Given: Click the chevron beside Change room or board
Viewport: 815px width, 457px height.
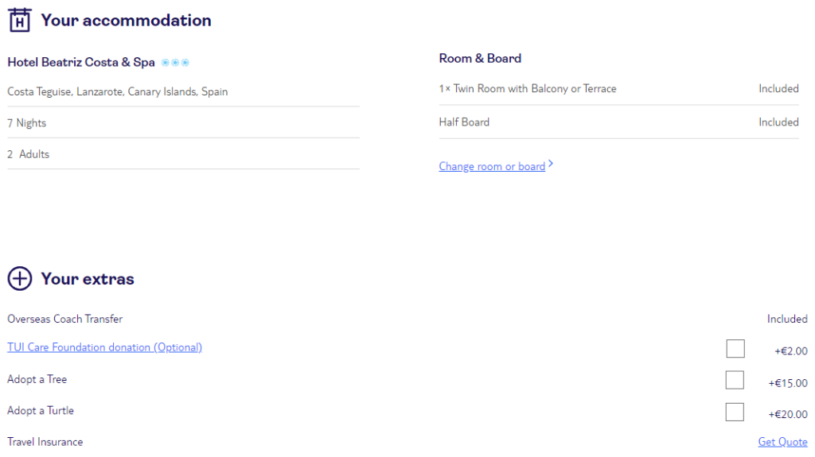Looking at the screenshot, I should pos(551,164).
